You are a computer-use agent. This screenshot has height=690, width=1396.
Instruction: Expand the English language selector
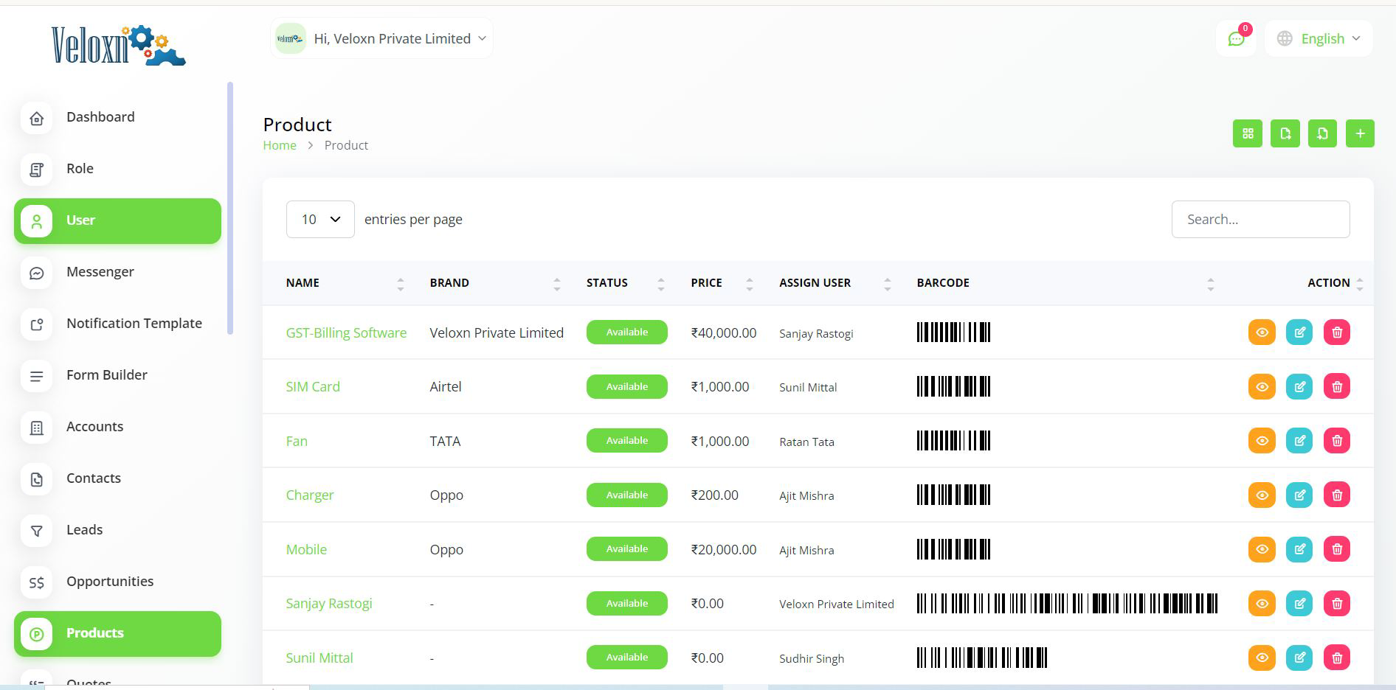pos(1319,39)
